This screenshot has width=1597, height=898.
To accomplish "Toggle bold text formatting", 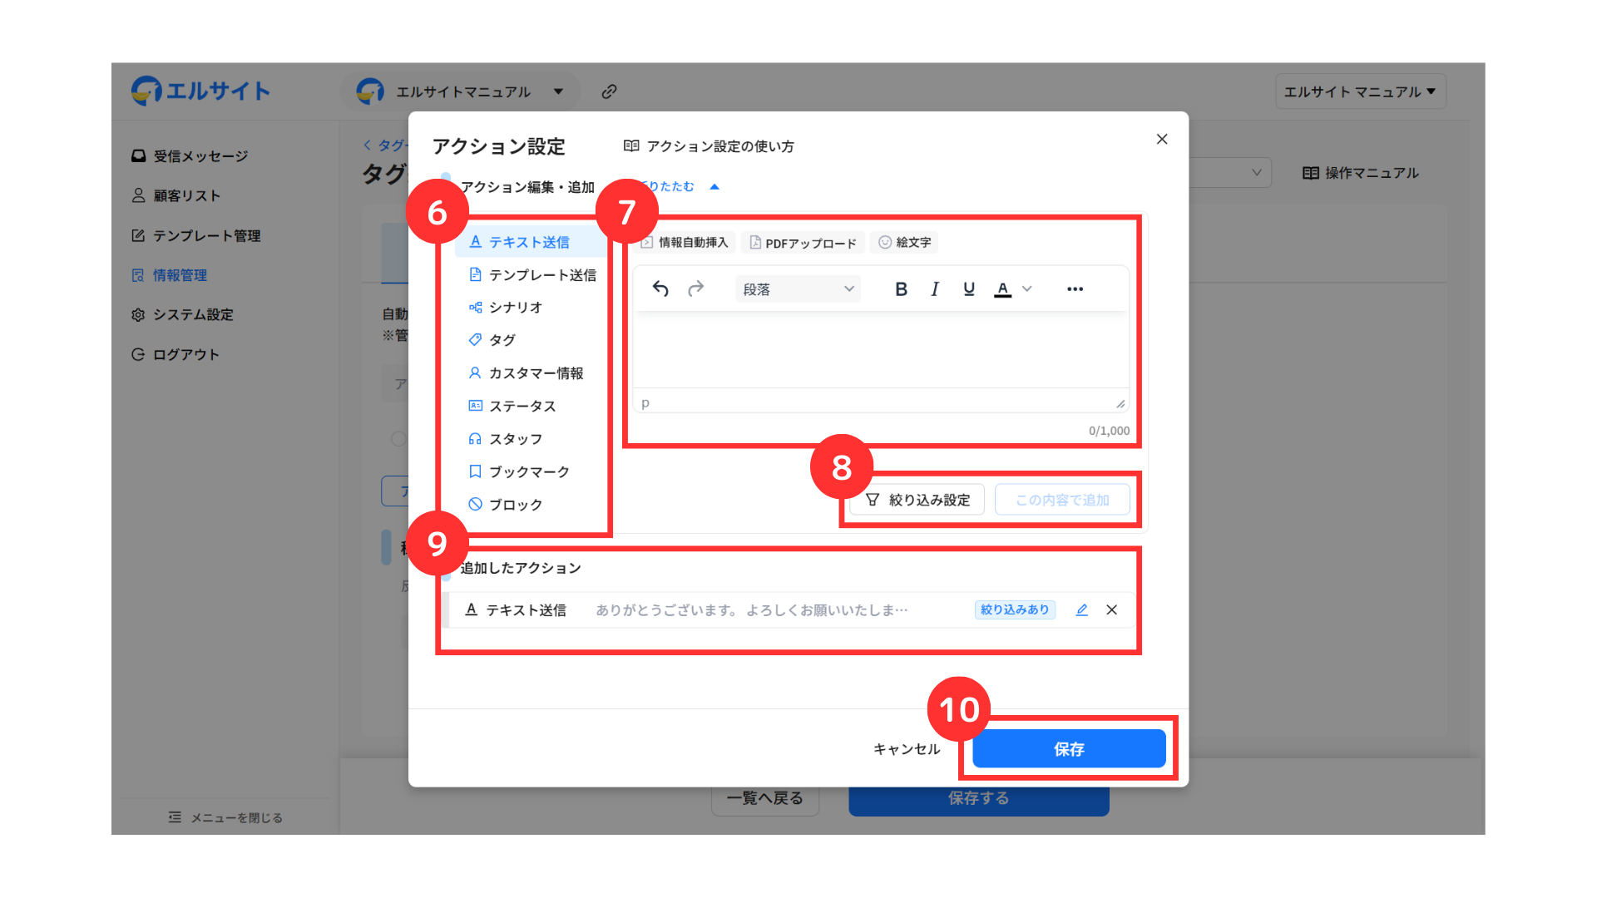I will pyautogui.click(x=901, y=289).
